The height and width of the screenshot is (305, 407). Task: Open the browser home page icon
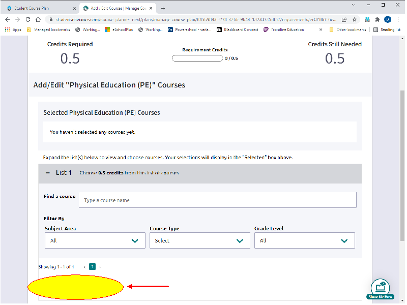point(38,19)
